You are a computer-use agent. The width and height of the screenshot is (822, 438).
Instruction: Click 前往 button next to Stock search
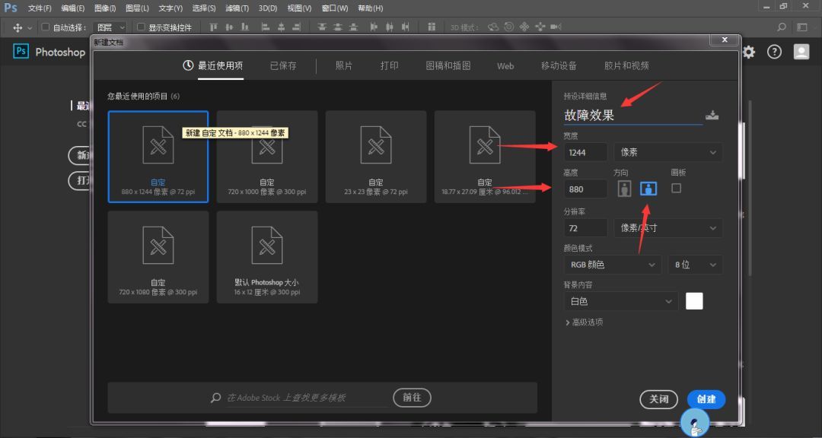coord(412,398)
